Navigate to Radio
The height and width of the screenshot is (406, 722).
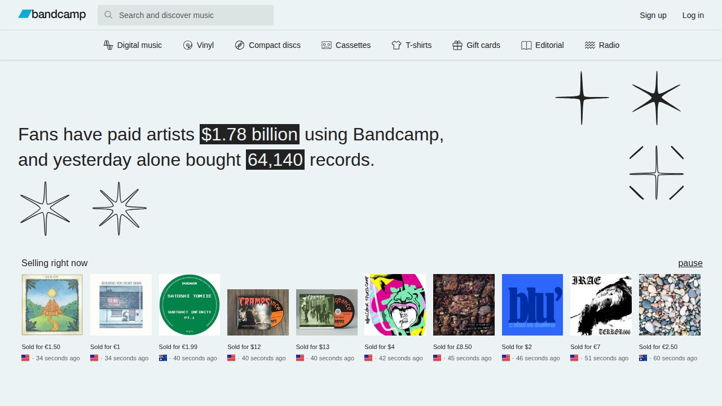(x=602, y=45)
